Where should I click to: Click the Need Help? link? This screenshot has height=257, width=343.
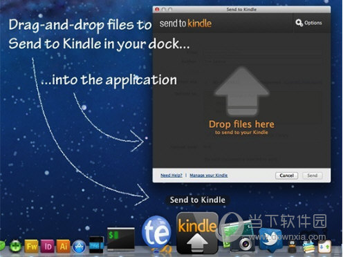pos(171,175)
